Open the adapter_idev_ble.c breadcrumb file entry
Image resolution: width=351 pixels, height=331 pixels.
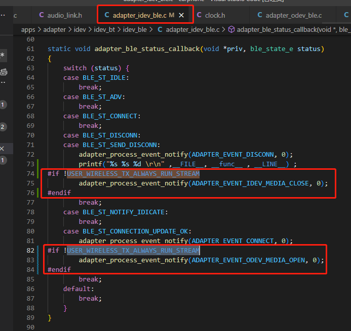pyautogui.click(x=192, y=29)
